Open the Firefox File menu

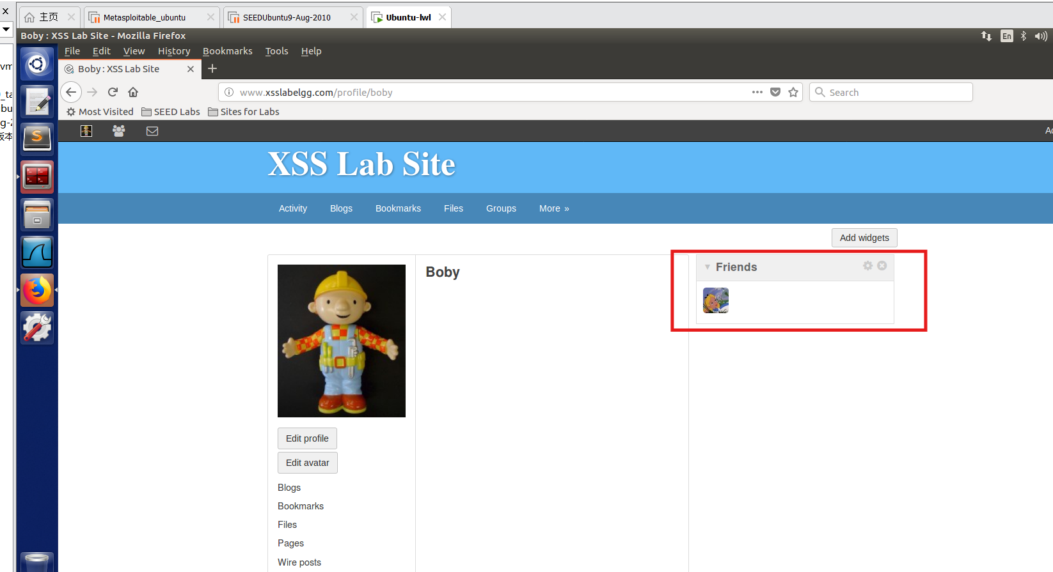72,51
